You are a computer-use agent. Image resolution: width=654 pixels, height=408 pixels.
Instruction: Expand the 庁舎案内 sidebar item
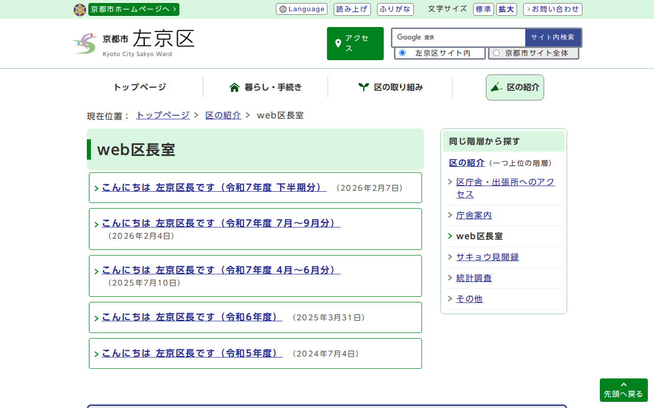click(474, 215)
